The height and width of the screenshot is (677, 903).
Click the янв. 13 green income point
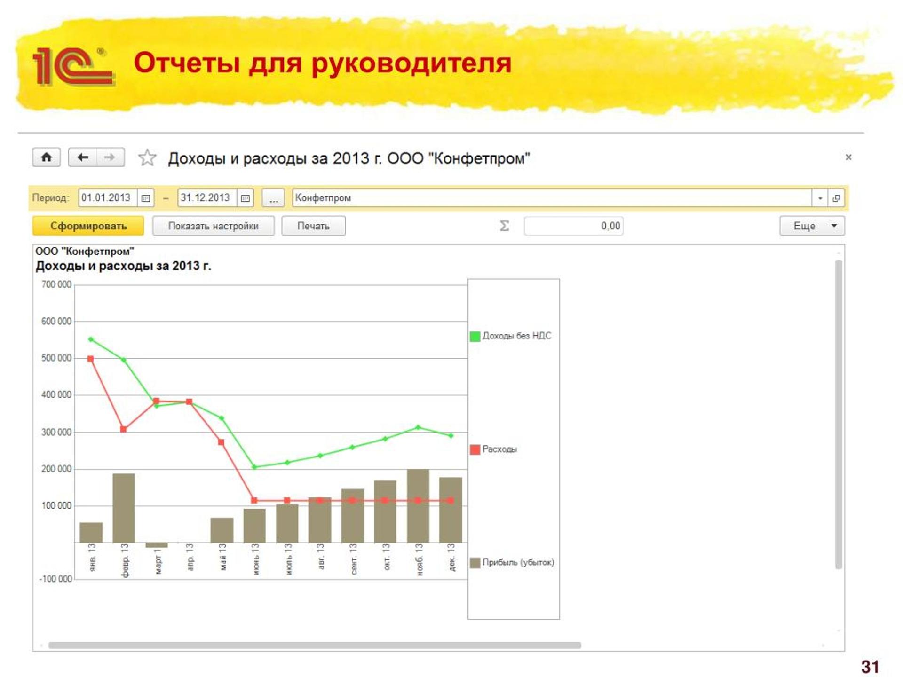(x=91, y=339)
